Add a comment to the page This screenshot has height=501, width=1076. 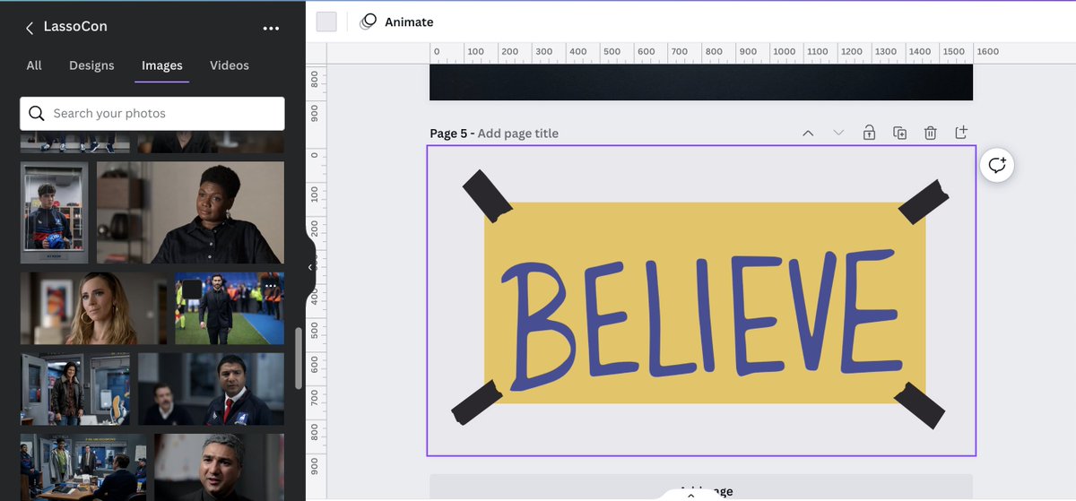pos(997,165)
